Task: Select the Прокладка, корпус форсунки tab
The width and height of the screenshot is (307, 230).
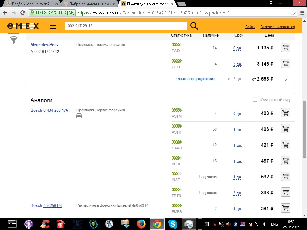Action: click(x=147, y=4)
